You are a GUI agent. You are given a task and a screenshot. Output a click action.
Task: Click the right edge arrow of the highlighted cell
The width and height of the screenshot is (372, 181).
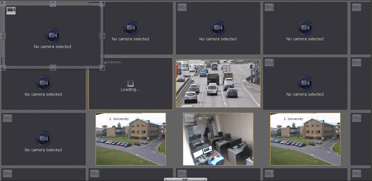[102, 36]
